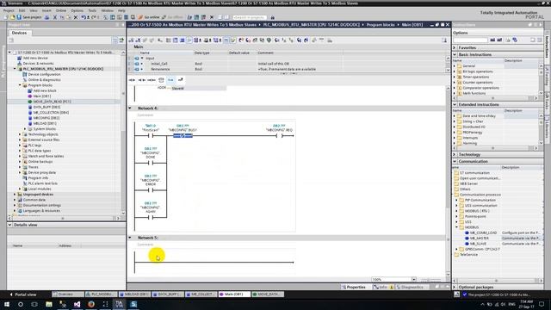Expand the Optional packages section
Viewport: 551px width, 310px height.
coord(455,287)
